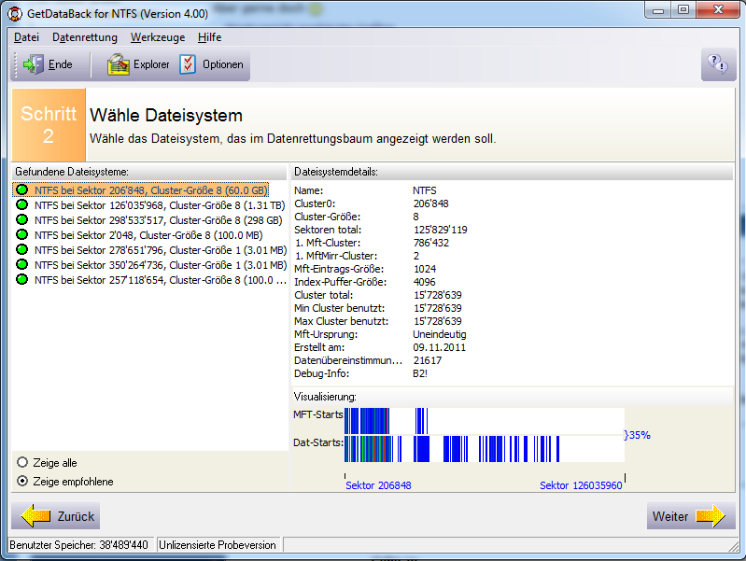Click the Index-Puffer-Größe value 4096
The height and width of the screenshot is (561, 746).
click(425, 282)
